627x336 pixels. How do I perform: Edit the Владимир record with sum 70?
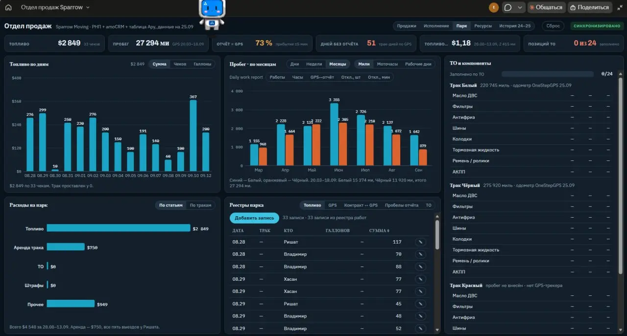[420, 254]
